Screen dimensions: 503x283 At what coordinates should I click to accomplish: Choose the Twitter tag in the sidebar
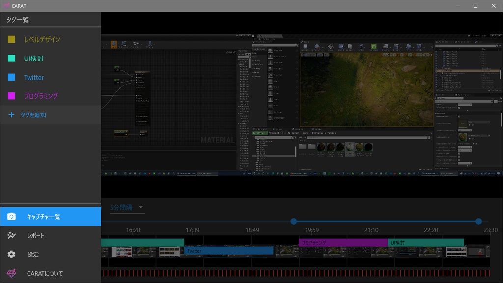[34, 77]
